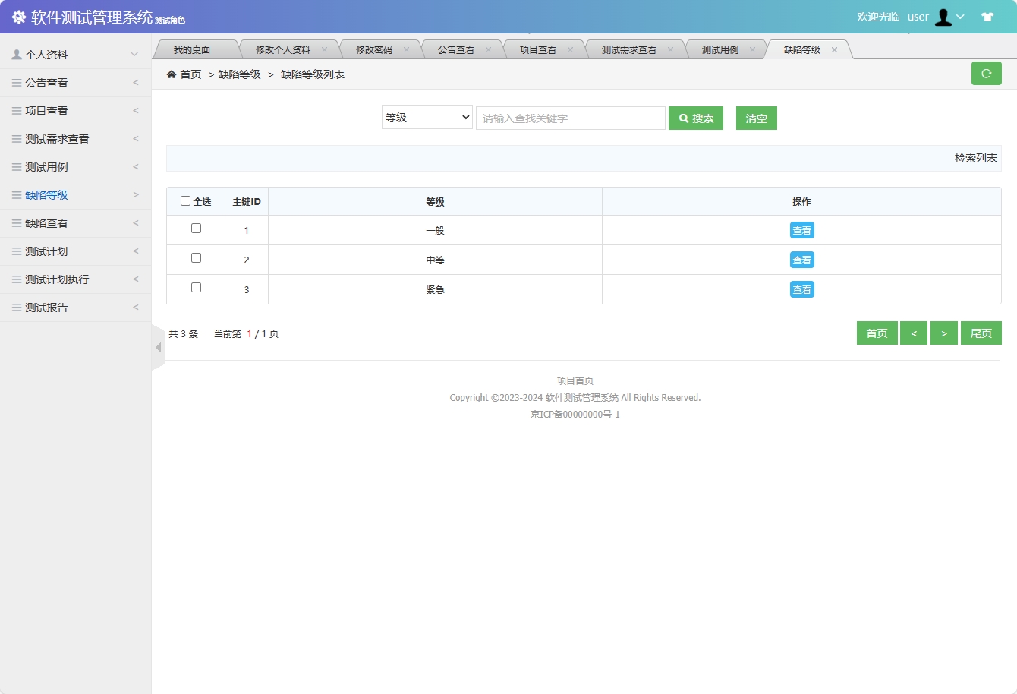1017x694 pixels.
Task: Click the home icon in the breadcrumb
Action: tap(173, 74)
